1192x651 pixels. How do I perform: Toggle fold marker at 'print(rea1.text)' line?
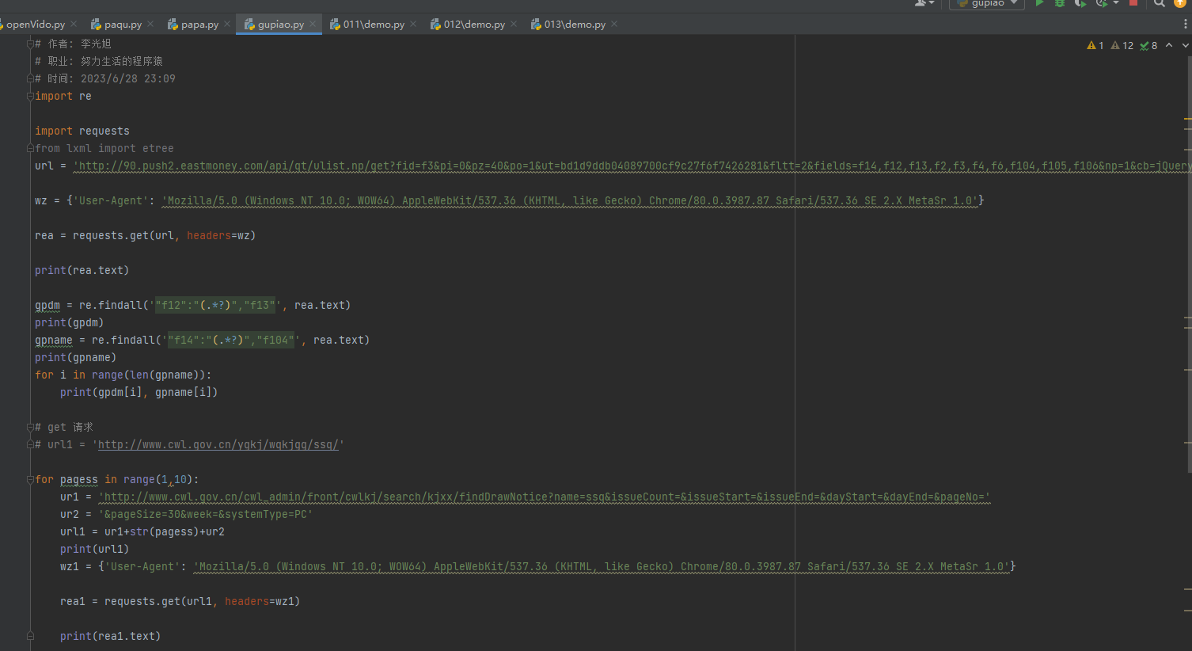click(x=30, y=636)
